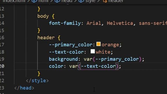Screen dimensions: 167x94
Task: Click the orange color swatch preview
Action: point(98,44)
